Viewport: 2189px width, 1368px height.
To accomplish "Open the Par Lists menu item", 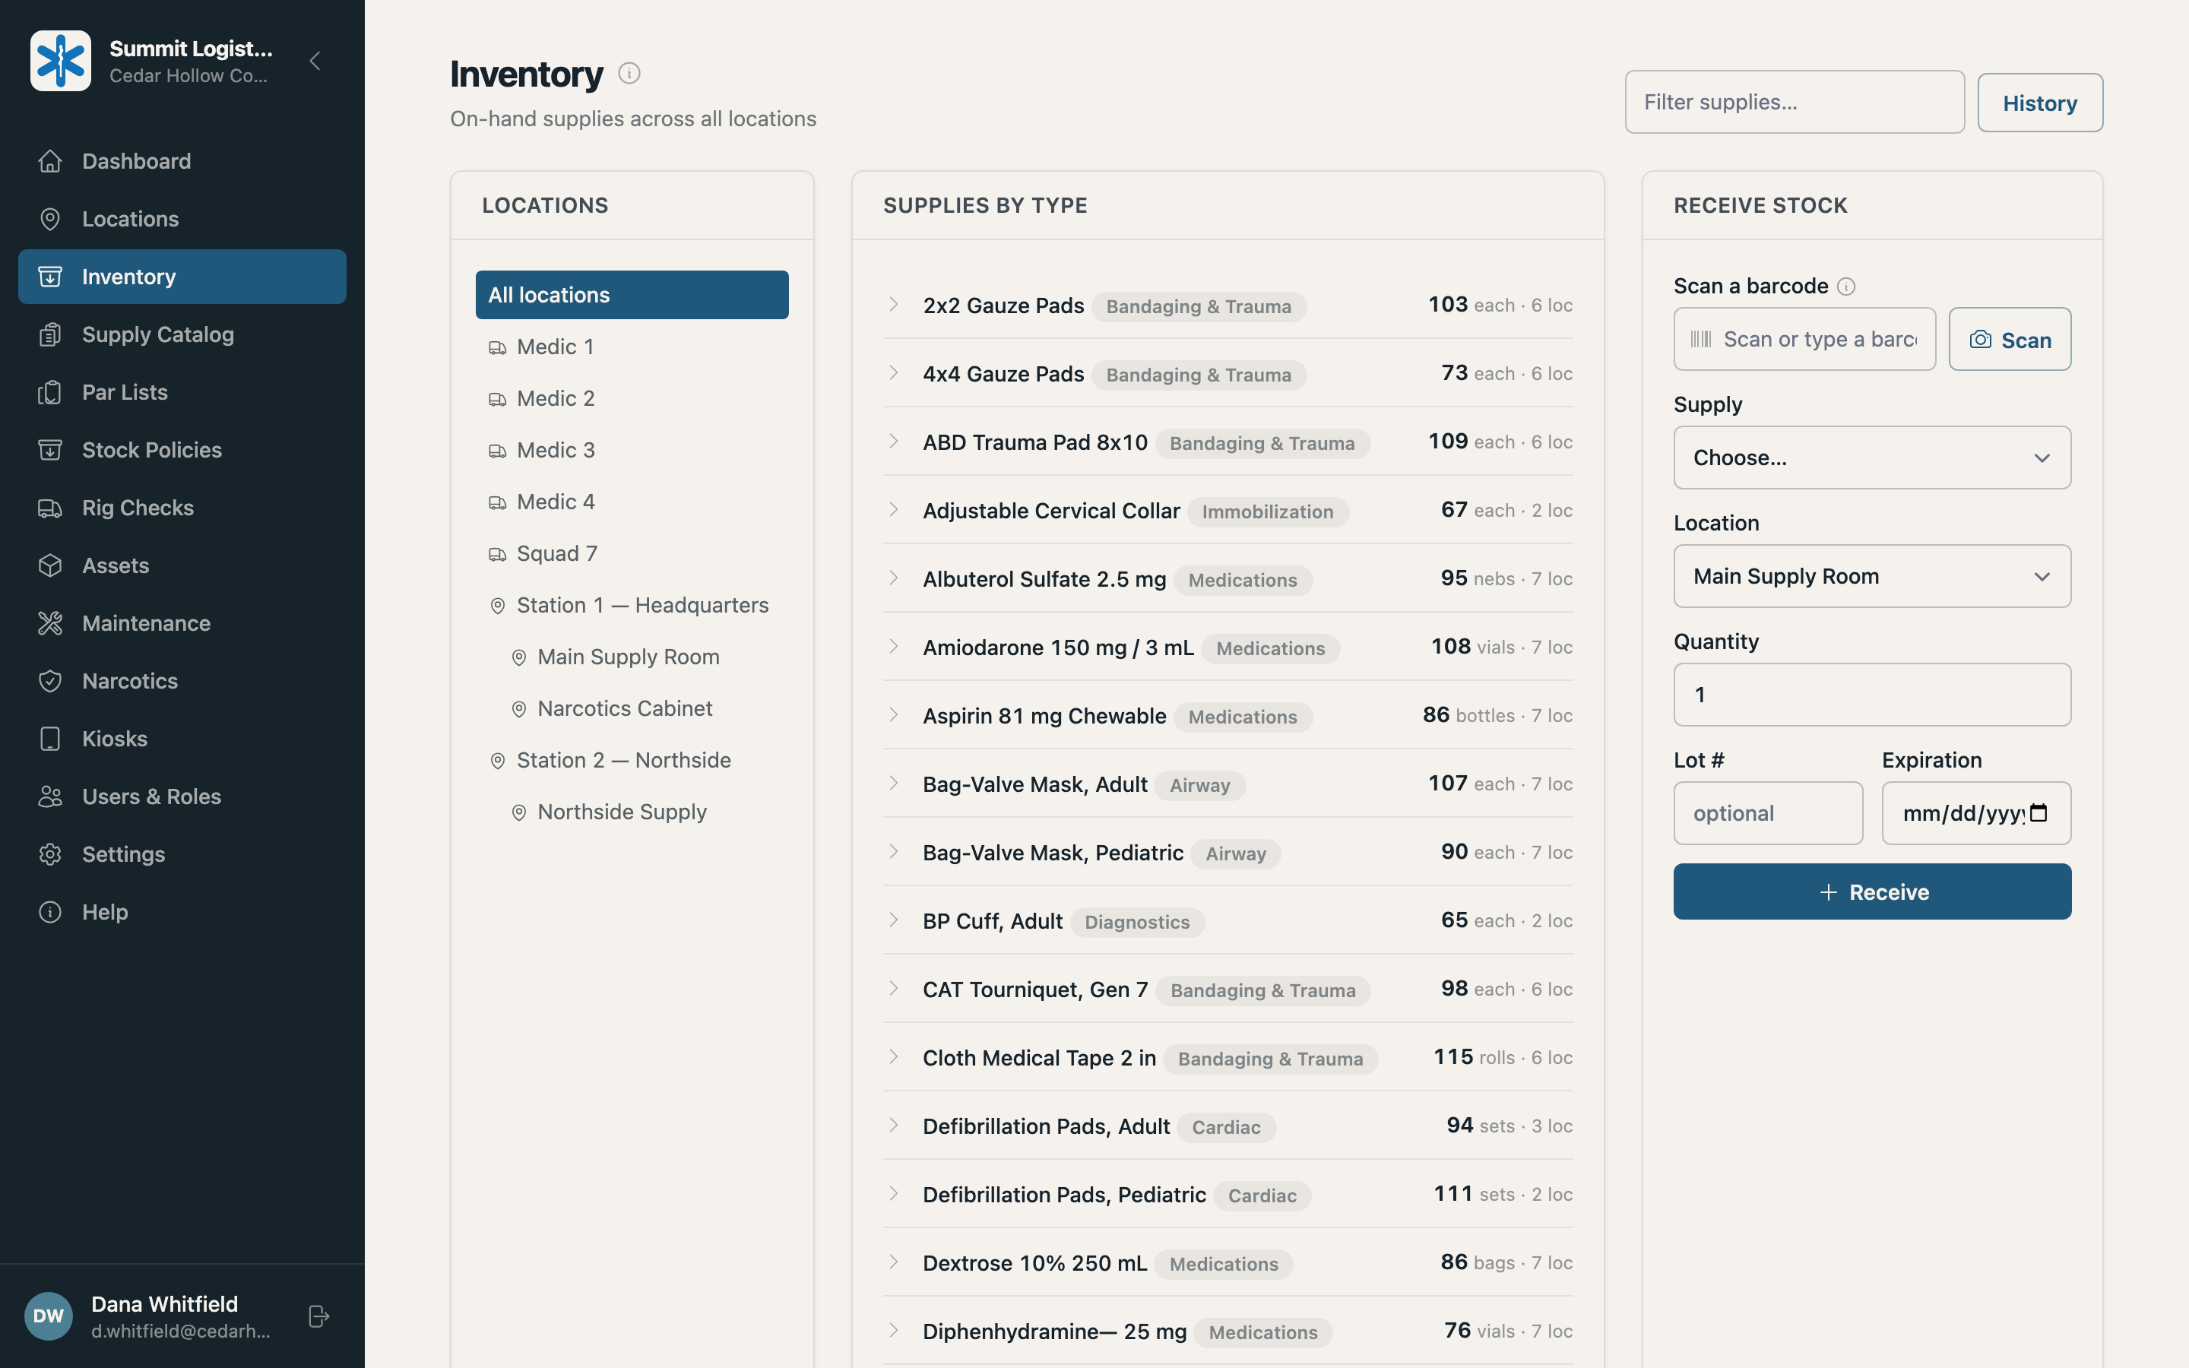I will pyautogui.click(x=182, y=393).
